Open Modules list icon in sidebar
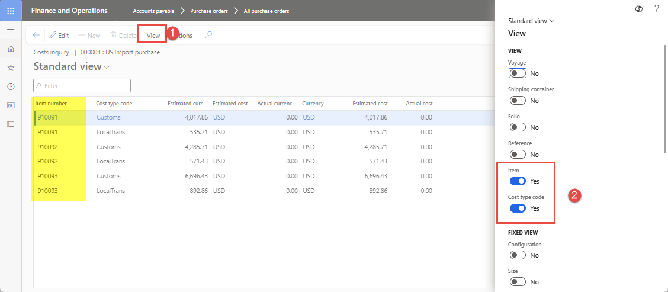The width and height of the screenshot is (668, 292). pos(11,124)
